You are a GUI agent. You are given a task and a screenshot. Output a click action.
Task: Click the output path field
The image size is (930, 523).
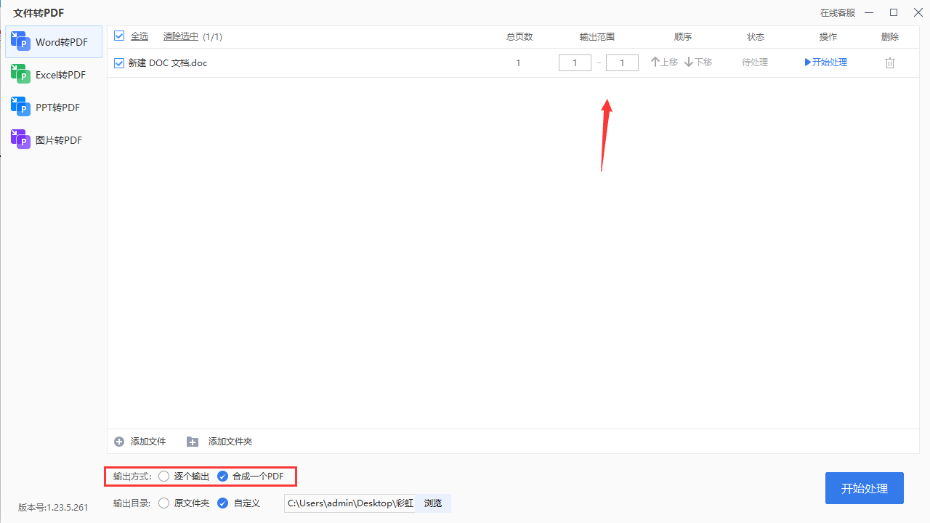tap(349, 503)
